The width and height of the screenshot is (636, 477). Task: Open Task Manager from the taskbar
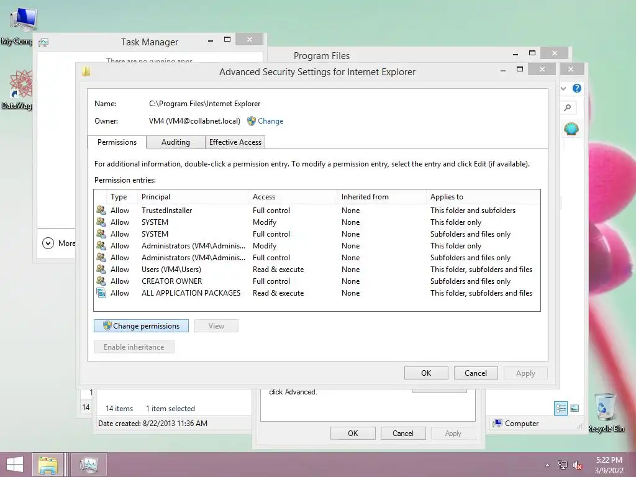pyautogui.click(x=88, y=465)
